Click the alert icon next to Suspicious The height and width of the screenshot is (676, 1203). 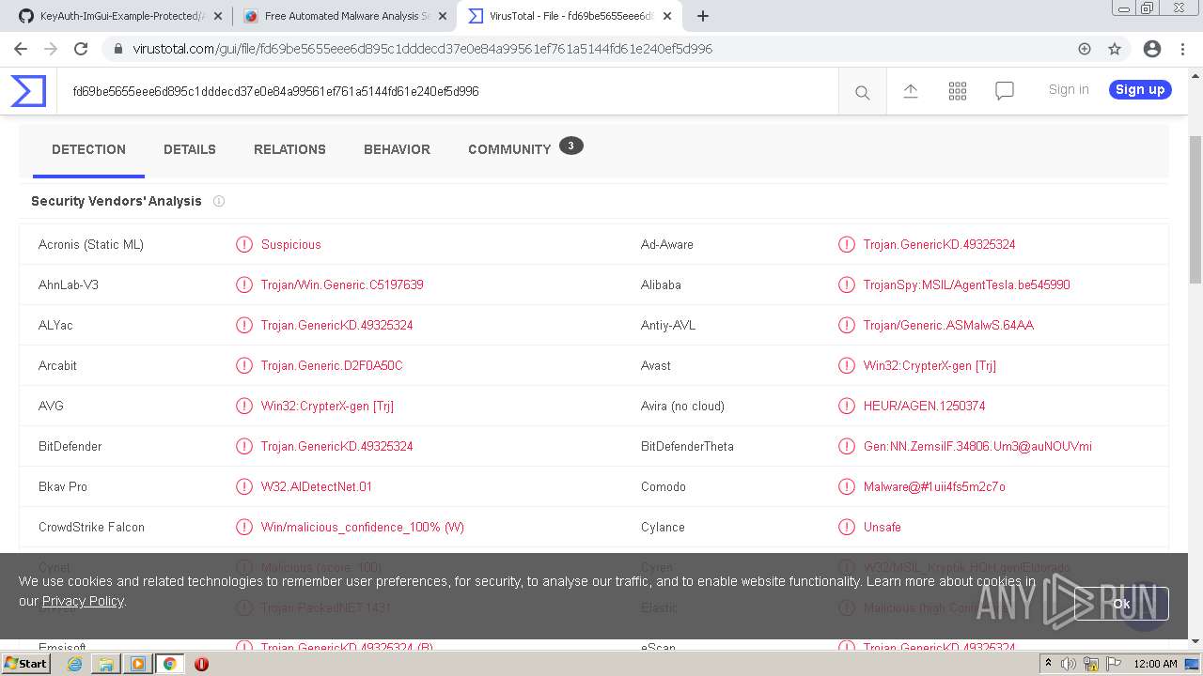(x=244, y=244)
